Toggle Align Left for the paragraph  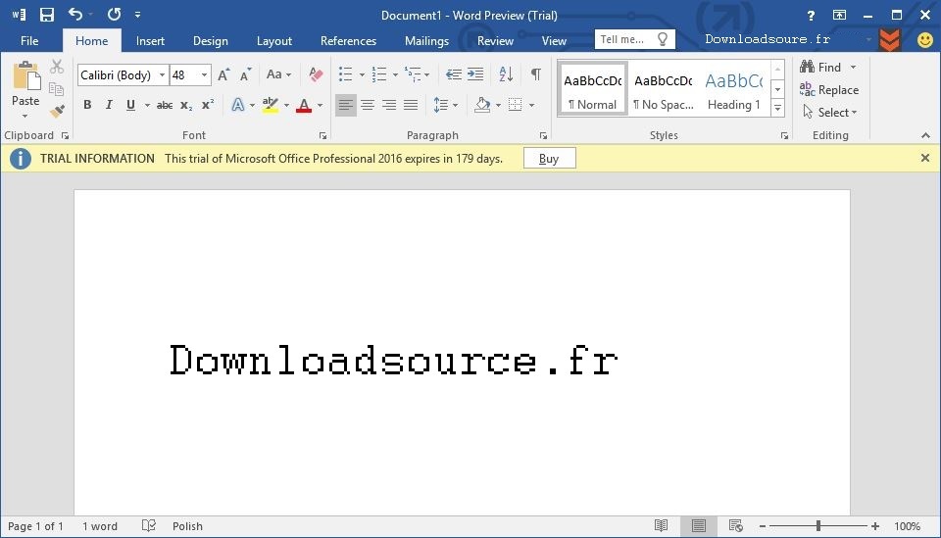[x=346, y=105]
